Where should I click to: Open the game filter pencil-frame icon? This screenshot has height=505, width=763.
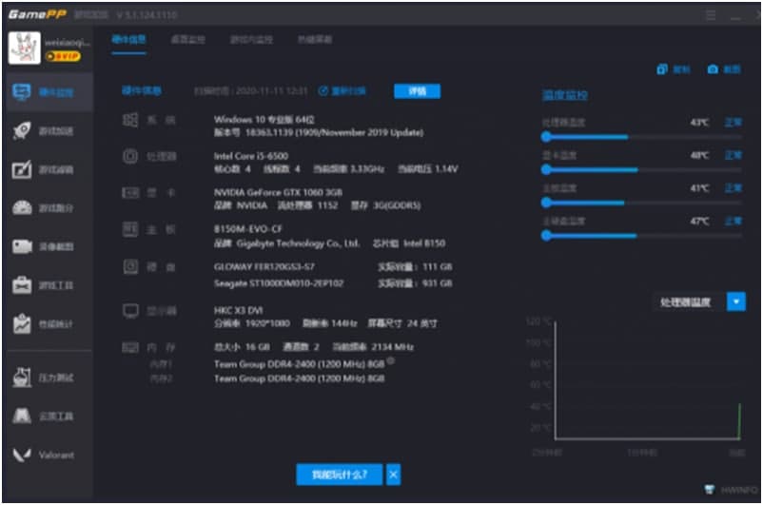pyautogui.click(x=22, y=169)
